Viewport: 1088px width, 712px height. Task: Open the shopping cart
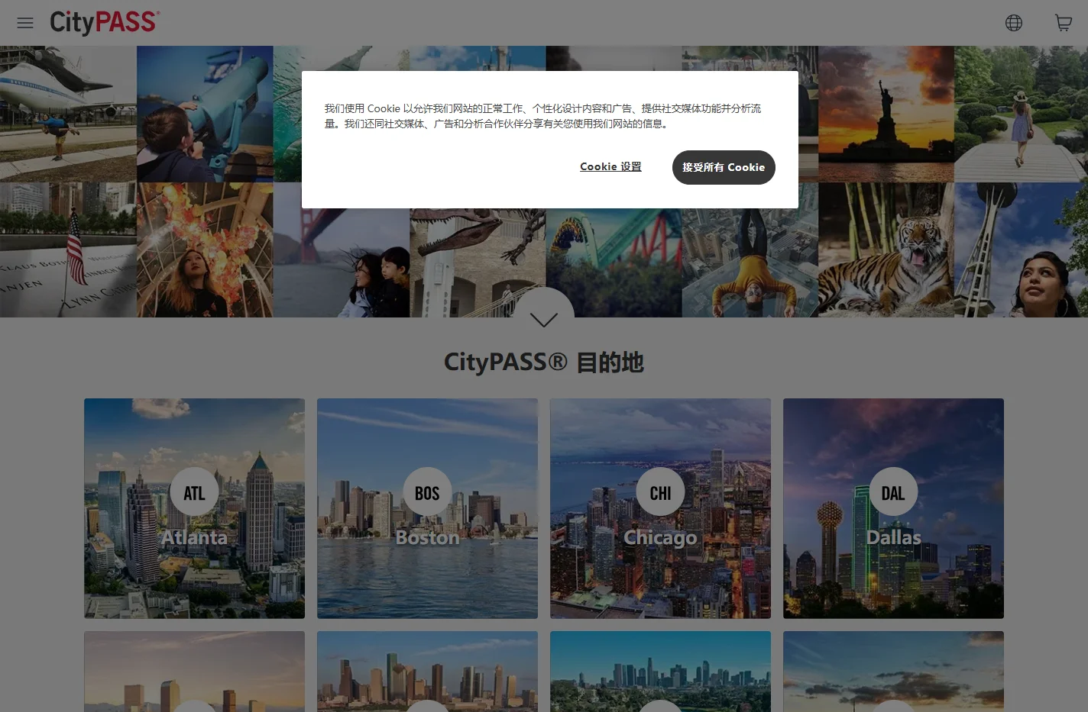1064,23
